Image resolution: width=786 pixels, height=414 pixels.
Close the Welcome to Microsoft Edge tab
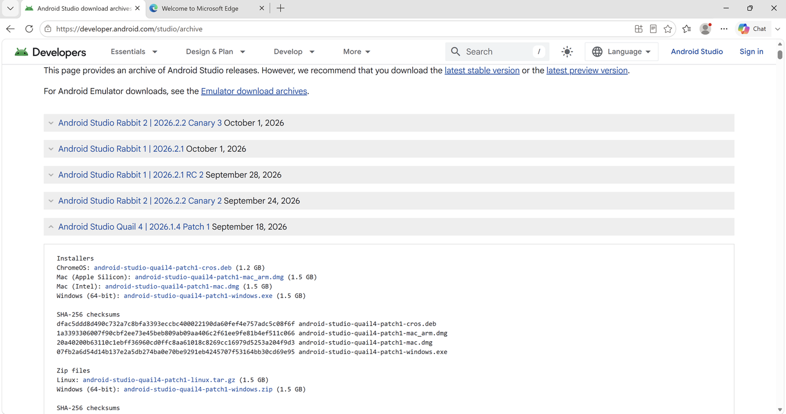point(262,8)
